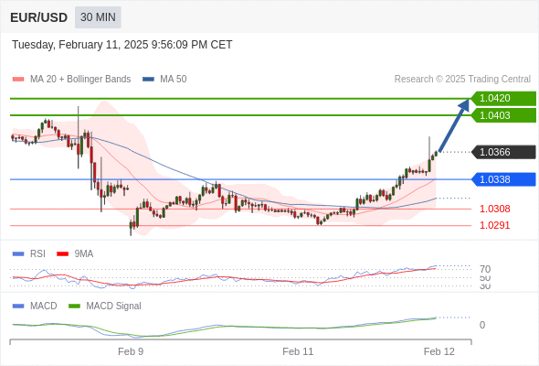539x366 pixels.
Task: Toggle the MACD legend entry
Action: pos(35,306)
